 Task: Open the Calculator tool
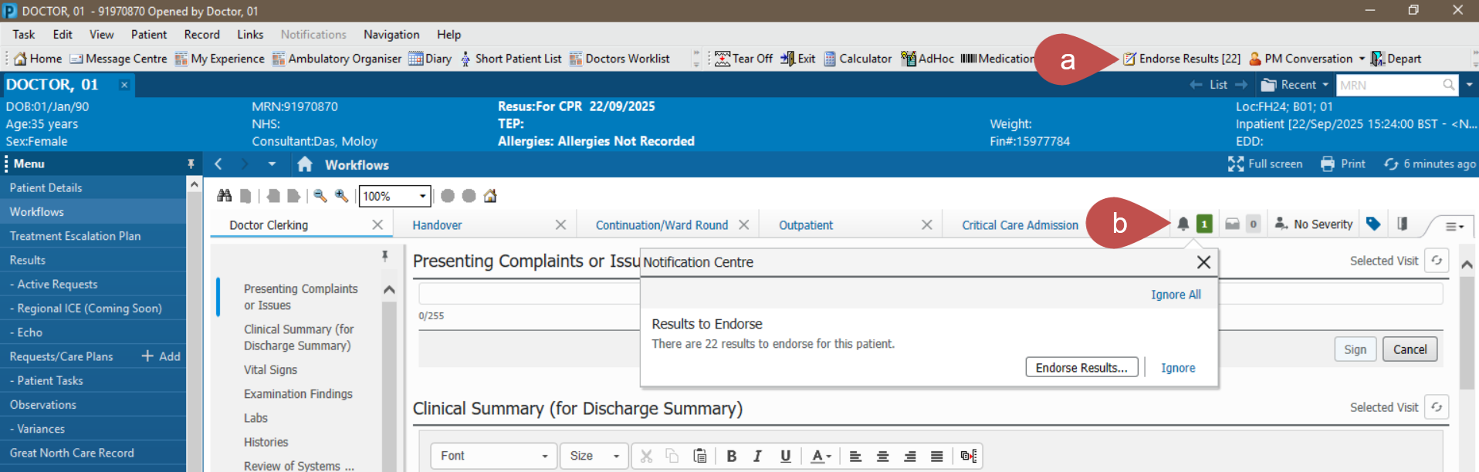858,59
